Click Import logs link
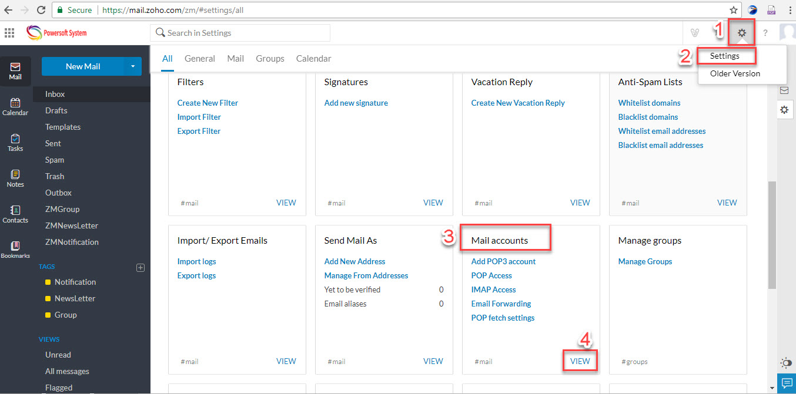 196,261
